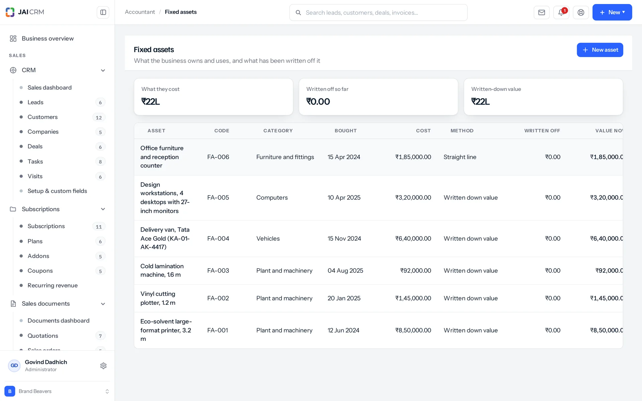The width and height of the screenshot is (642, 401).
Task: Click the Vehicles category cell
Action: click(268, 239)
